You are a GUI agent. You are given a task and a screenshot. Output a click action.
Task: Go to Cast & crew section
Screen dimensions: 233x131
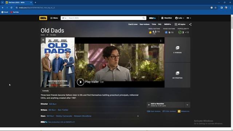click(x=133, y=24)
